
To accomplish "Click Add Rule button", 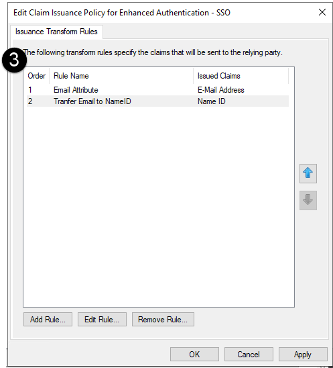I will pos(48,319).
